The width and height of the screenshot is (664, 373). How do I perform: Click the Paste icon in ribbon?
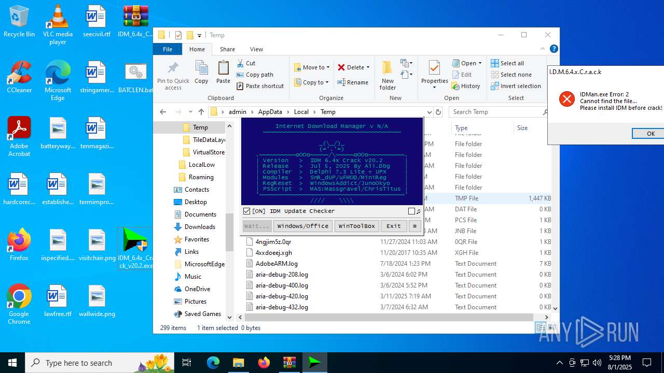pyautogui.click(x=223, y=72)
